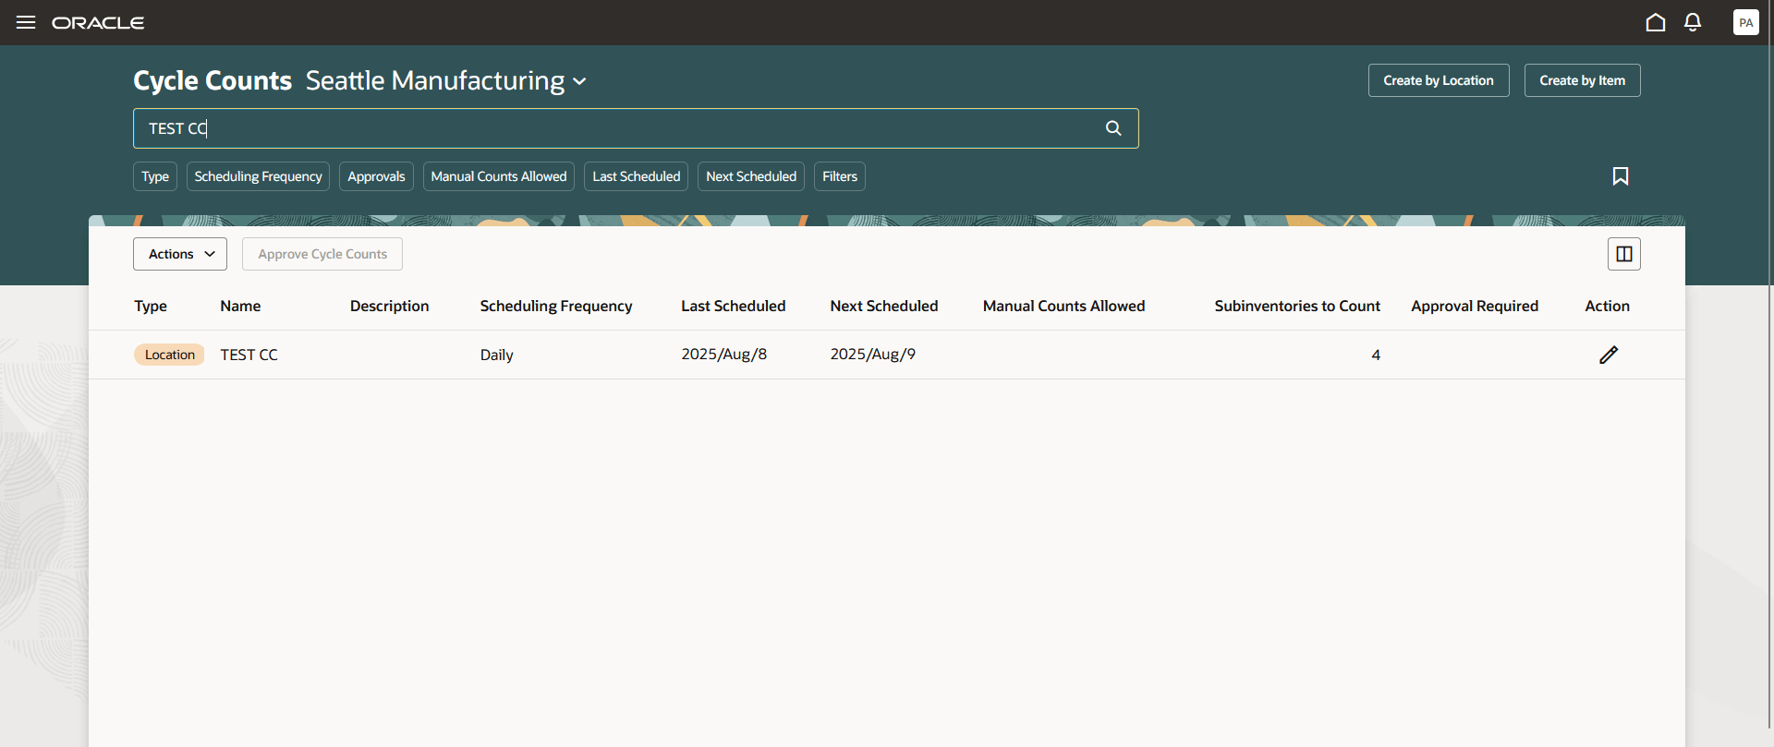Click the subinventories count value 4
The height and width of the screenshot is (747, 1774).
coord(1376,355)
